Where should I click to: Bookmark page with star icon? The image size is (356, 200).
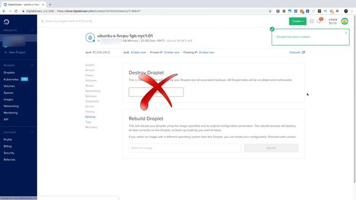[270, 11]
